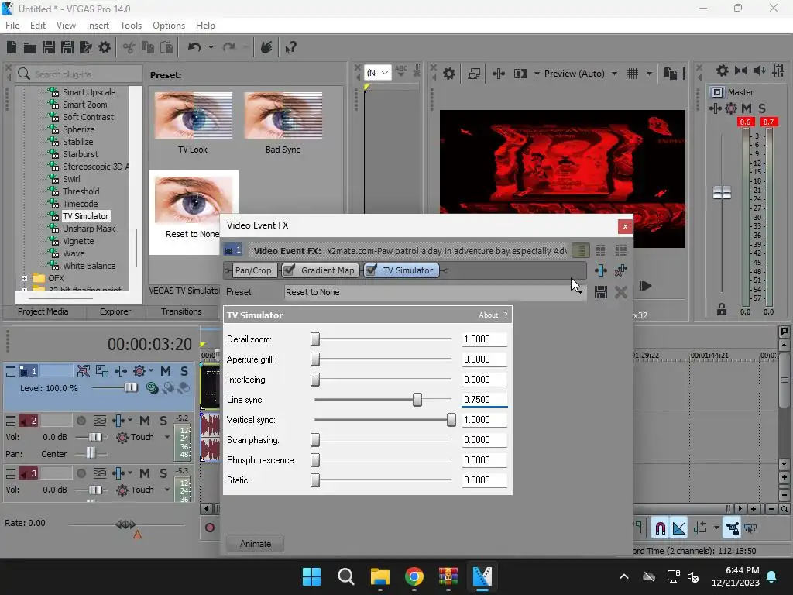
Task: Click the Undo arrow icon
Action: click(194, 47)
